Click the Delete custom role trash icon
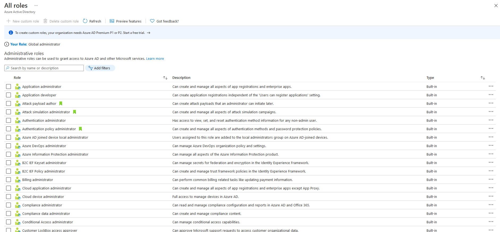 (x=45, y=21)
